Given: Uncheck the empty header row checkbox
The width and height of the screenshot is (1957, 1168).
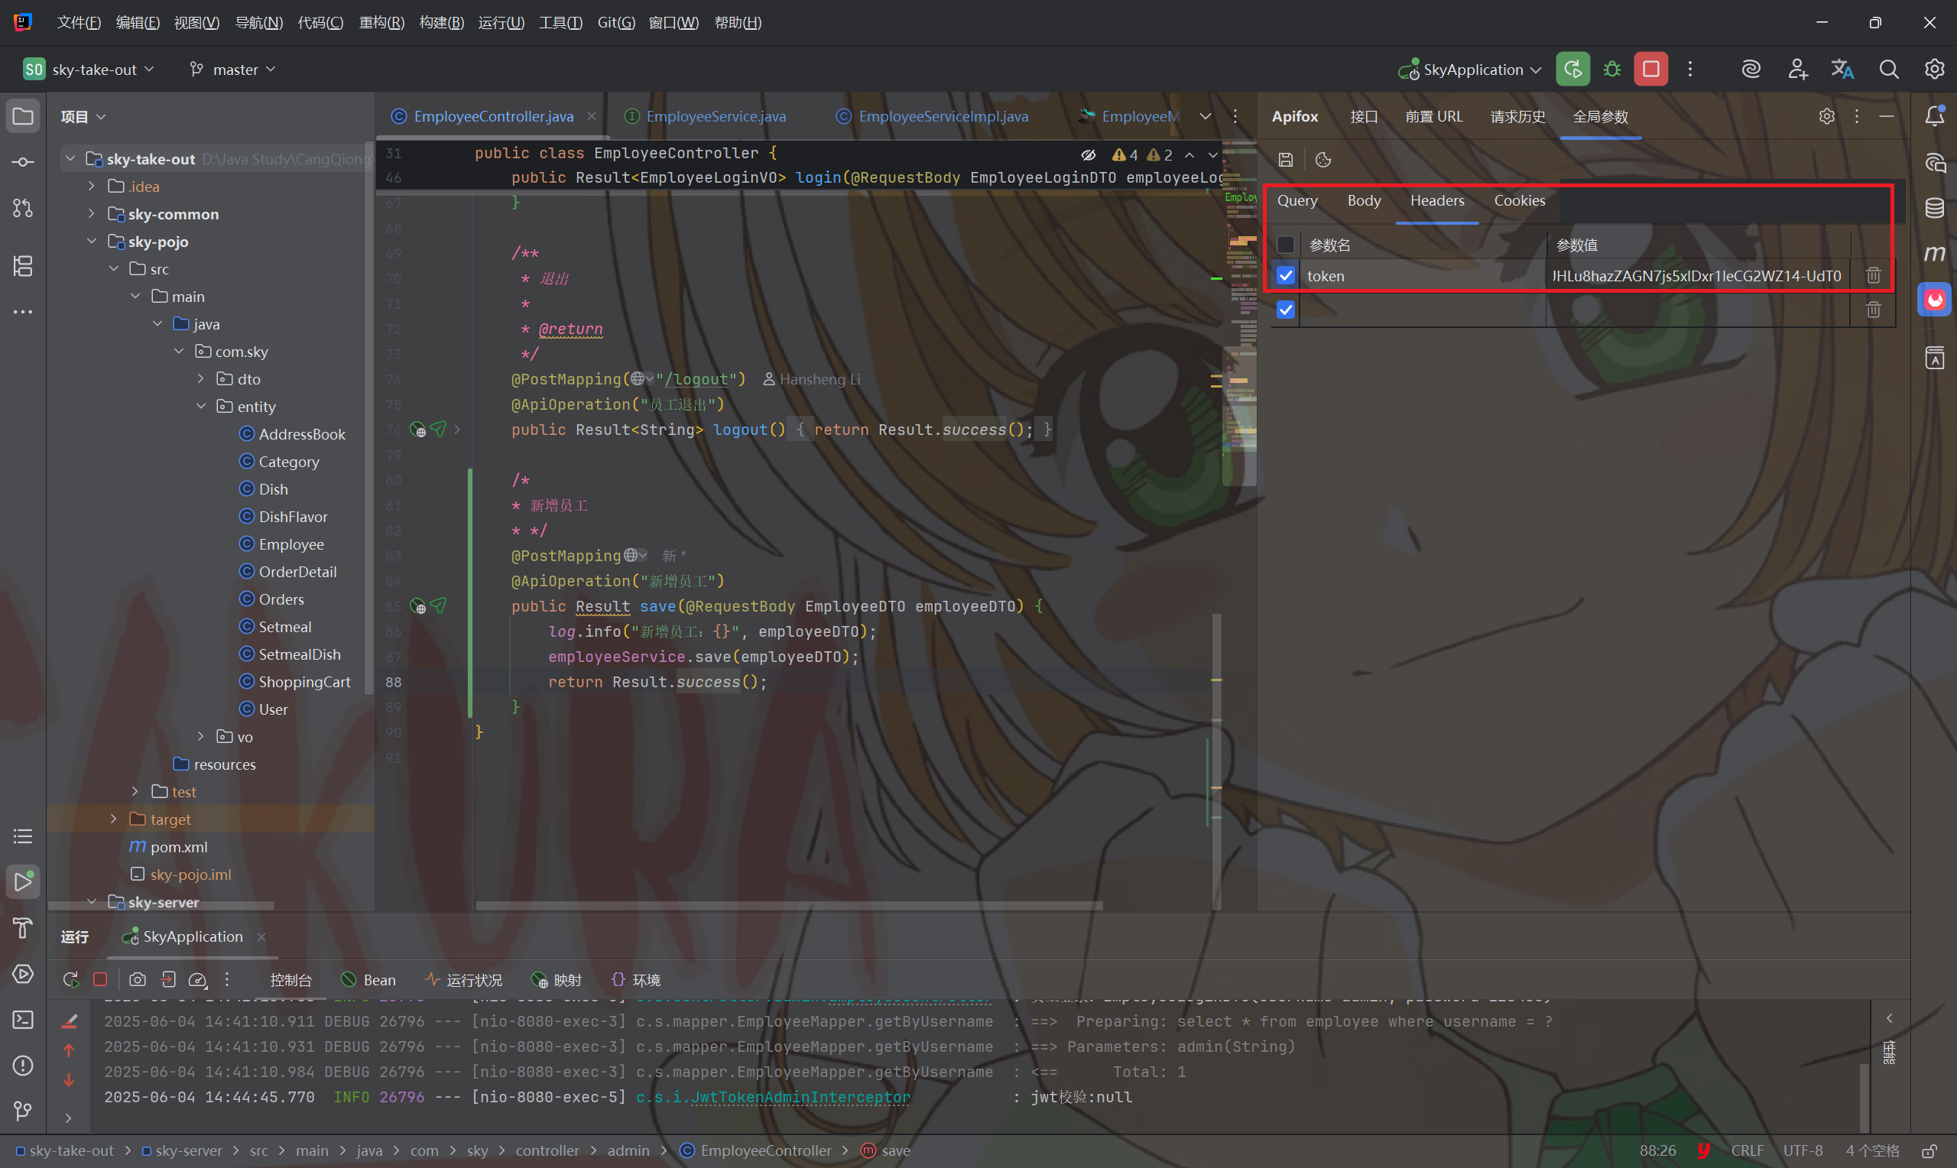Looking at the screenshot, I should tap(1285, 310).
